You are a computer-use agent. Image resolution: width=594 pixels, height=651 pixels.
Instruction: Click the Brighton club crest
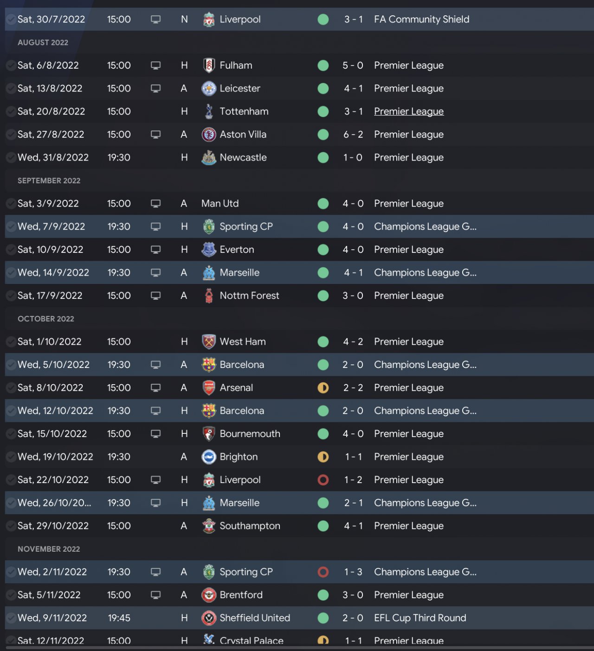209,457
